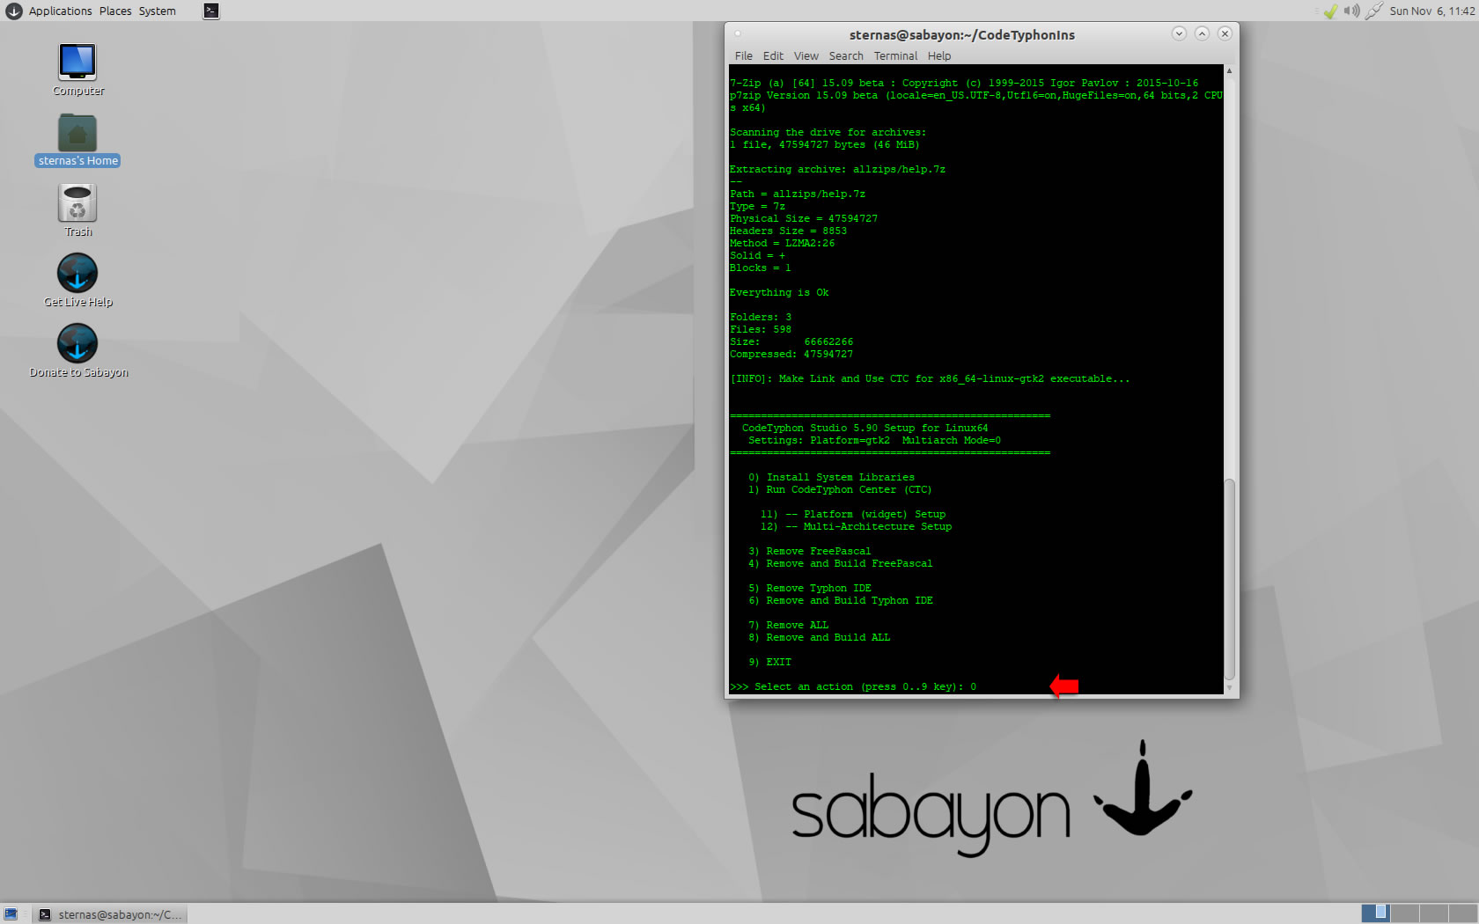
Task: Click the 'Select an action' prompt line
Action: (853, 686)
